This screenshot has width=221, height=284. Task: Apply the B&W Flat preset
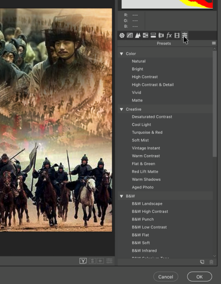pyautogui.click(x=140, y=235)
